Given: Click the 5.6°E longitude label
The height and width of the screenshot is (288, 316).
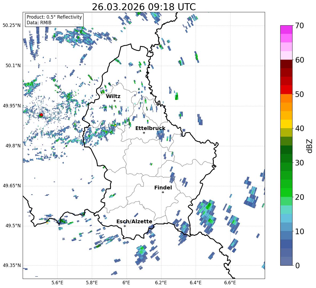Looking at the screenshot, I should coord(57,283).
